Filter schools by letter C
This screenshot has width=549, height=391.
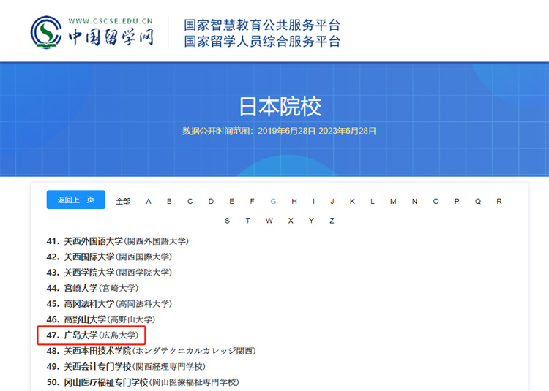[190, 201]
